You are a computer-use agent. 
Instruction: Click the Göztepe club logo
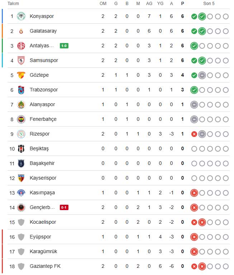point(22,75)
